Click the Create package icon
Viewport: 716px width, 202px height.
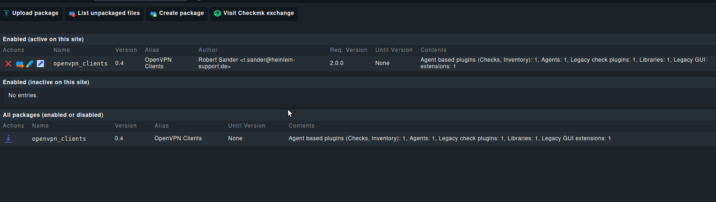coord(153,14)
